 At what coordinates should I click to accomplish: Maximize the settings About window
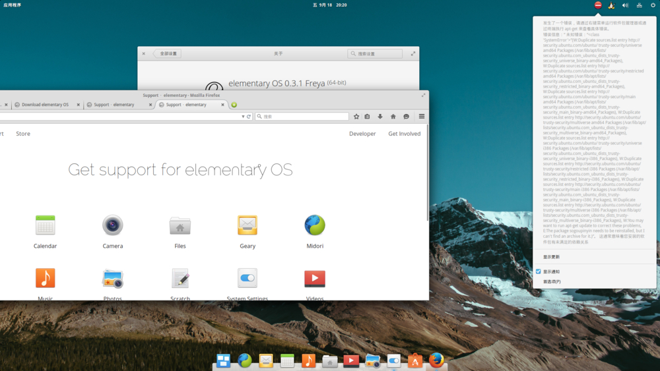[x=413, y=53]
